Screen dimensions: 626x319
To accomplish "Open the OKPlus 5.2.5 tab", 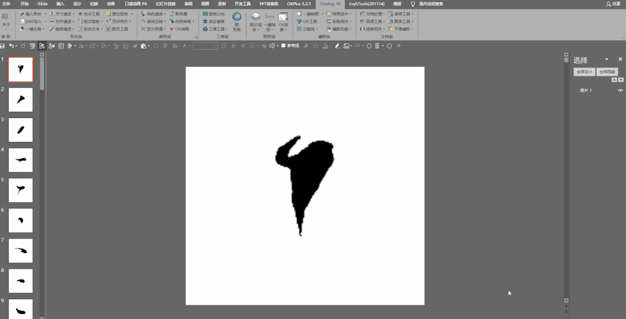I will 299,4.
